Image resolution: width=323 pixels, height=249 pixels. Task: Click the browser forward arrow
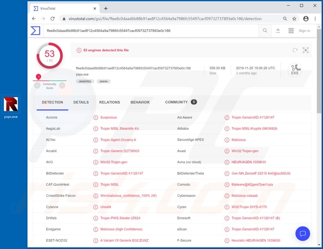point(43,19)
